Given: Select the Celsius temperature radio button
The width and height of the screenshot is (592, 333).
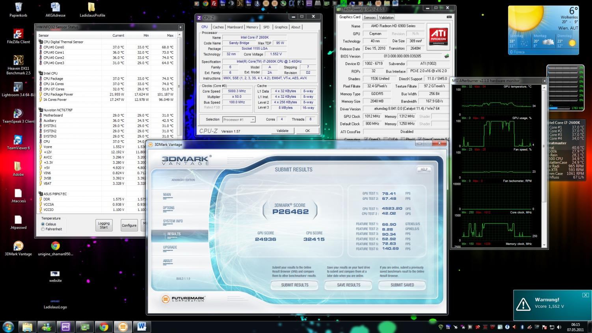Looking at the screenshot, I should point(43,224).
